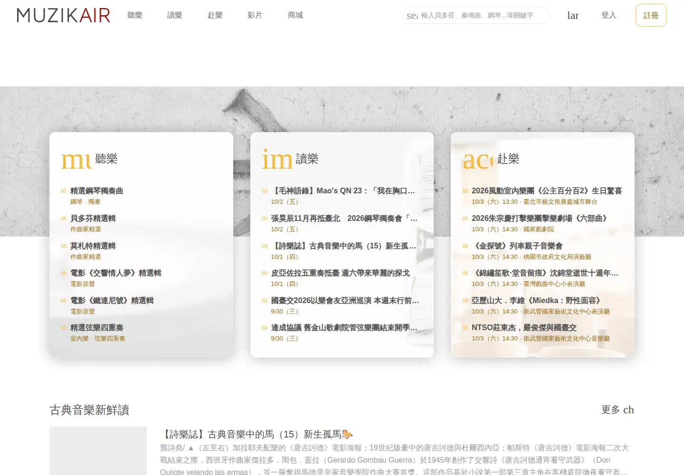Click bullet icon beside 精選鋼琴獨奏曲

point(64,191)
